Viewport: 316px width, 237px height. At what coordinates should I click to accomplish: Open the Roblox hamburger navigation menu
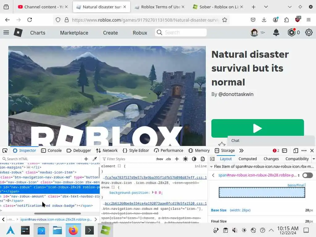6,32
